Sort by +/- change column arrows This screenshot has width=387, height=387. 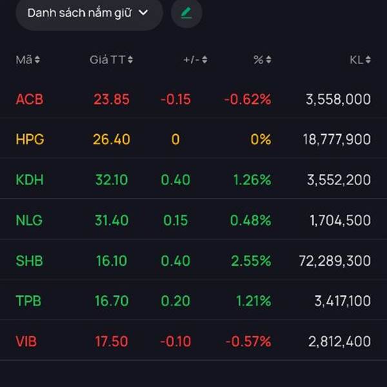204,59
